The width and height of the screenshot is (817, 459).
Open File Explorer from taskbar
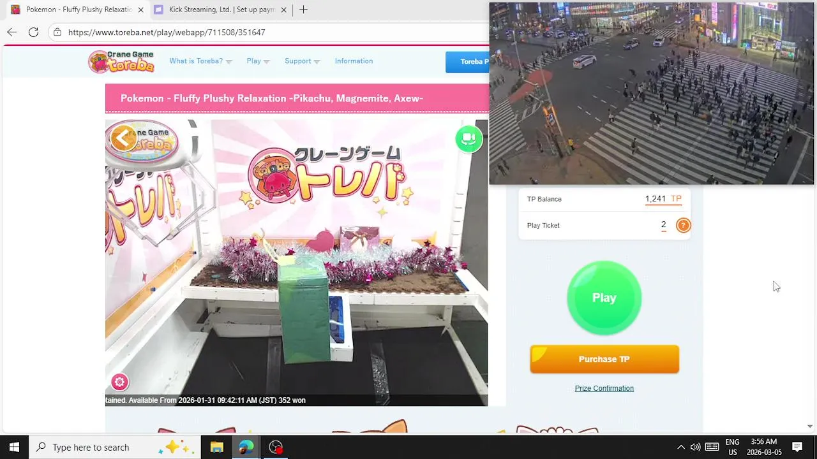(x=216, y=447)
